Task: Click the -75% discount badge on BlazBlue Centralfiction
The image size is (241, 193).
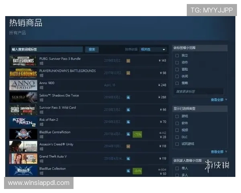Action: tap(137, 134)
